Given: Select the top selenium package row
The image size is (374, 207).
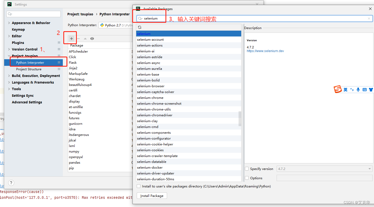Looking at the screenshot, I should point(189,34).
